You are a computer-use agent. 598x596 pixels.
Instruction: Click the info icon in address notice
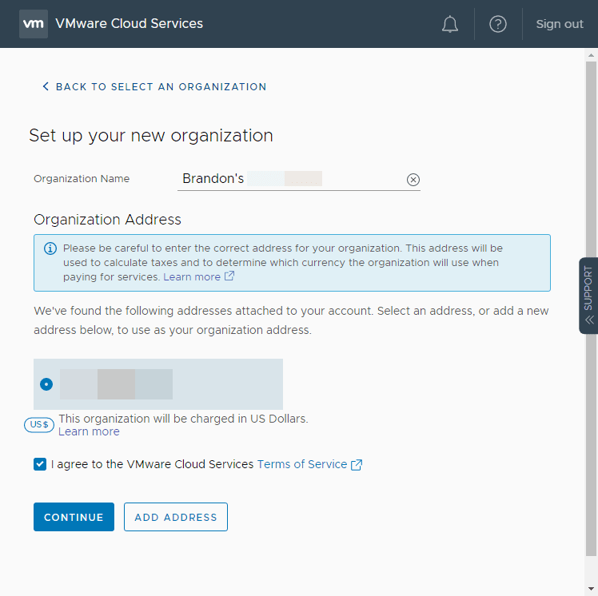pos(50,248)
